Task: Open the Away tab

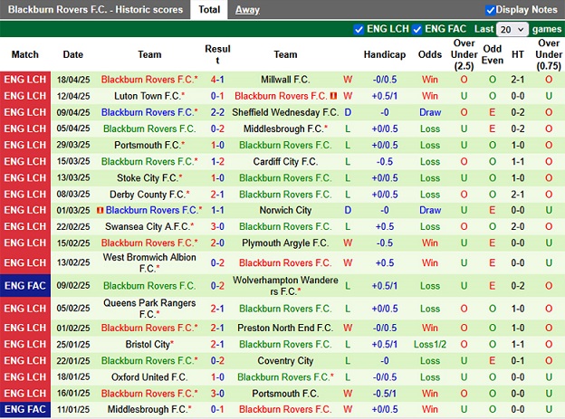Action: tap(247, 10)
